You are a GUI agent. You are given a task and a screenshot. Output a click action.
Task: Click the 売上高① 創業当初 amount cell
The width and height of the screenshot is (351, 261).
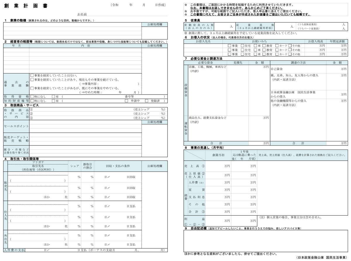pyautogui.click(x=218, y=166)
